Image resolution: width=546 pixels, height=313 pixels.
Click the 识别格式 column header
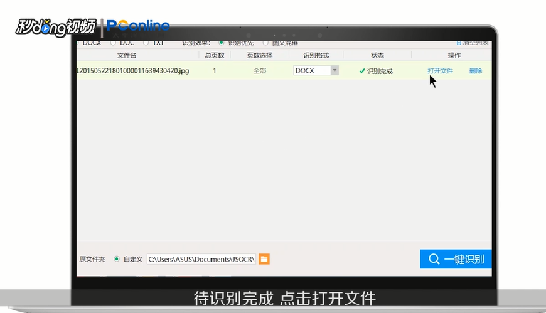click(x=316, y=55)
